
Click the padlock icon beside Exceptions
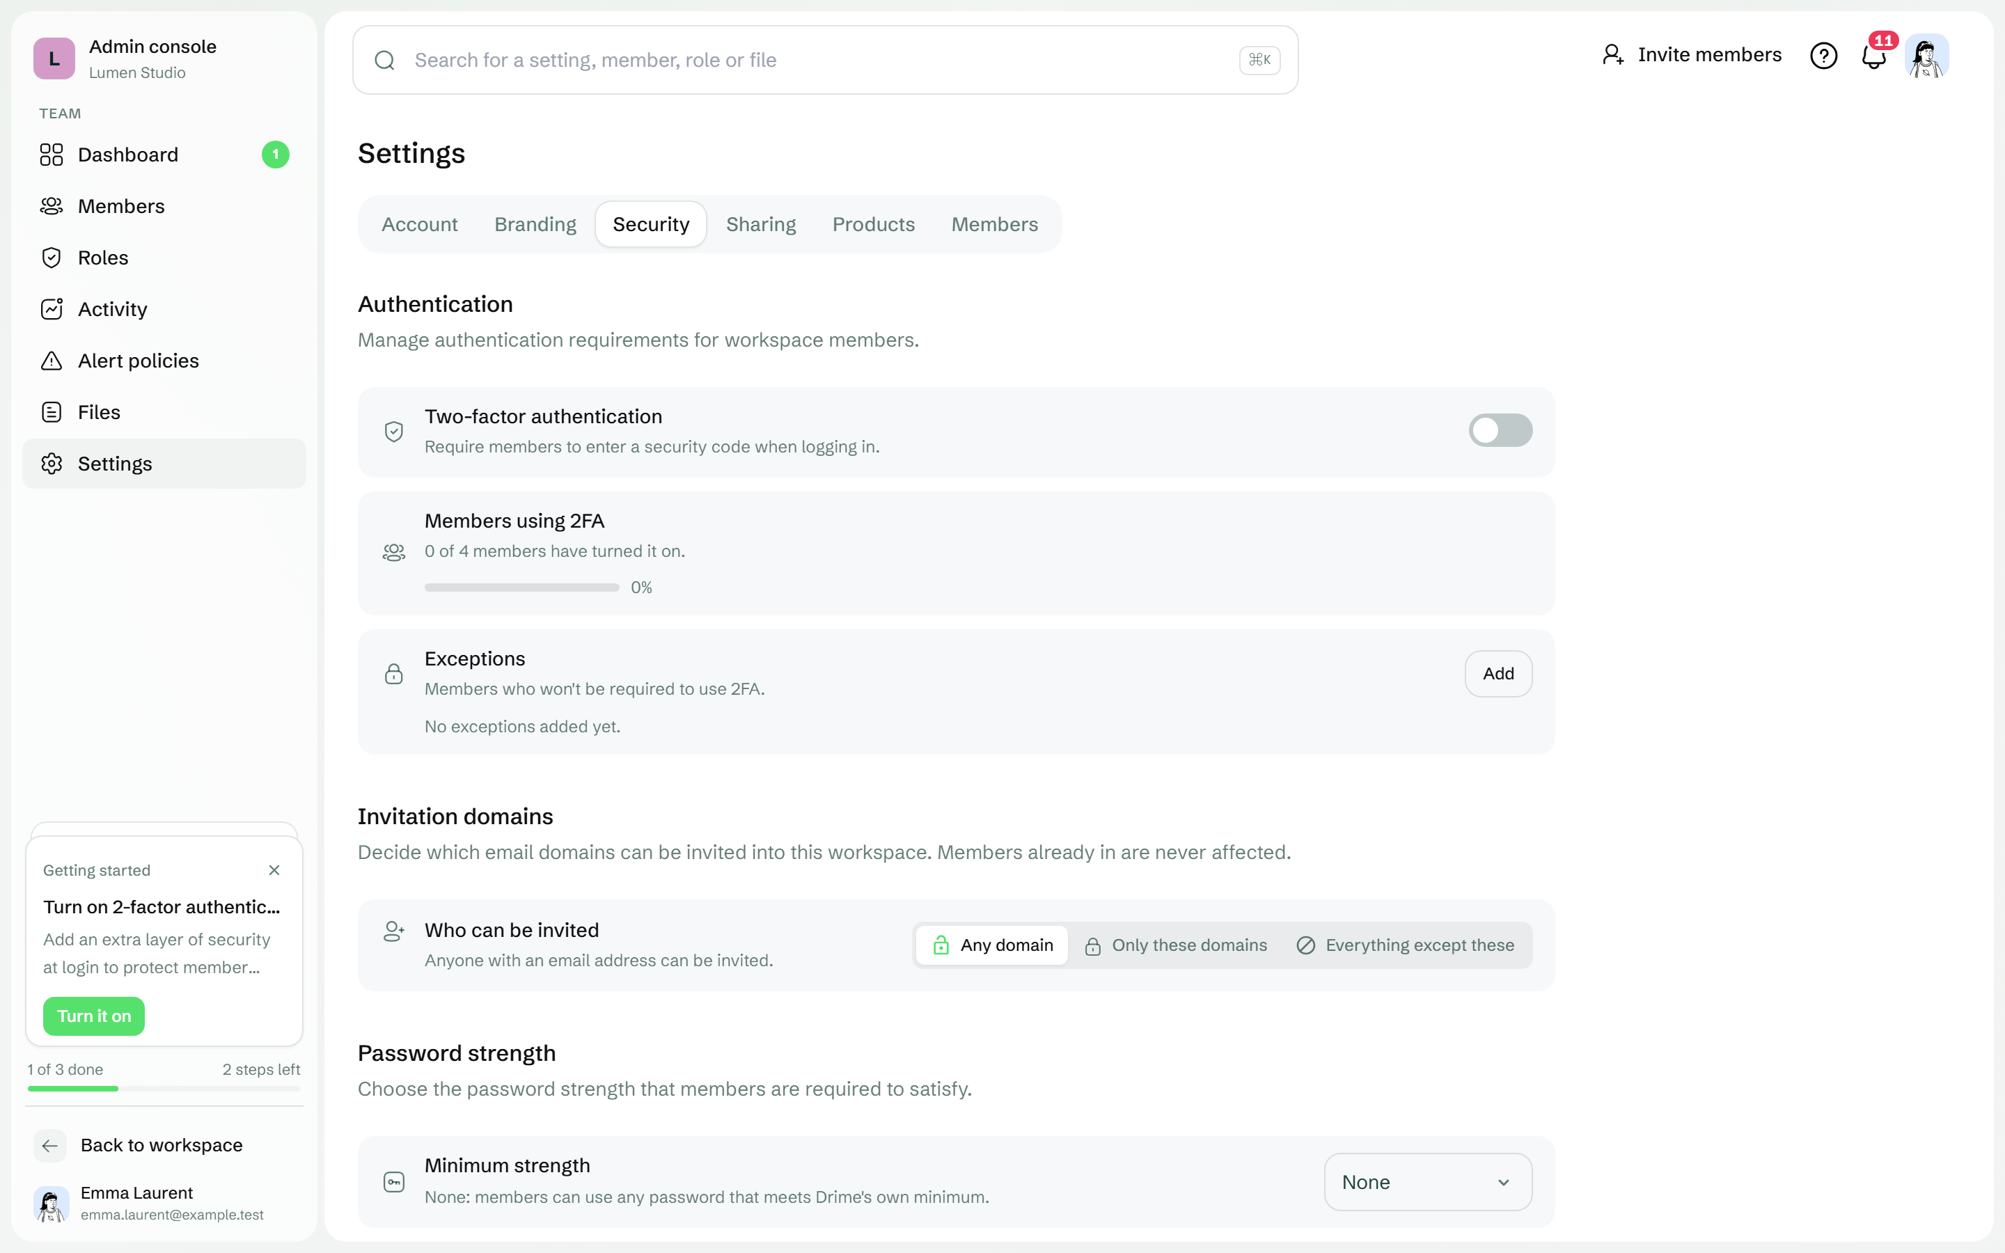(394, 674)
